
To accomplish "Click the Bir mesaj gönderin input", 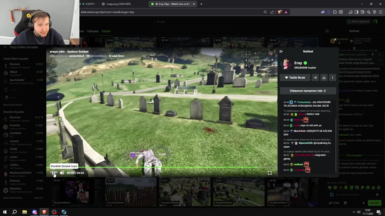I will 354,195.
